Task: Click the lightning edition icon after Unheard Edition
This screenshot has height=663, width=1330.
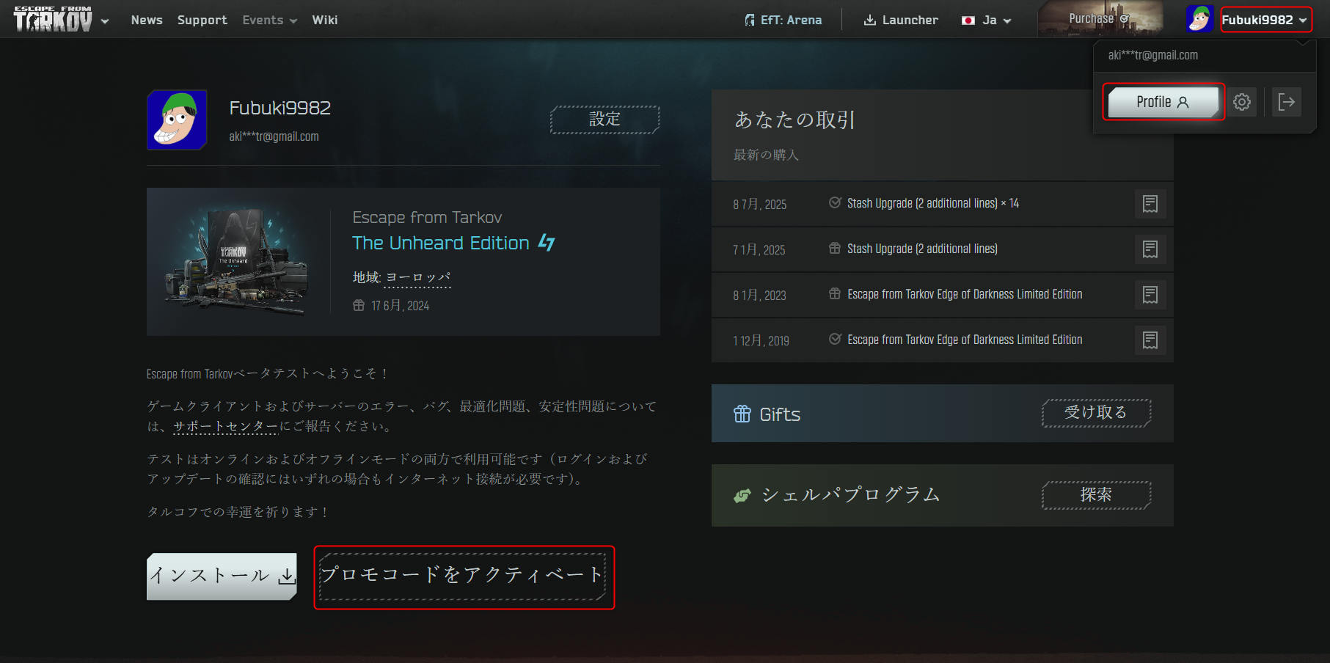Action: pyautogui.click(x=547, y=242)
